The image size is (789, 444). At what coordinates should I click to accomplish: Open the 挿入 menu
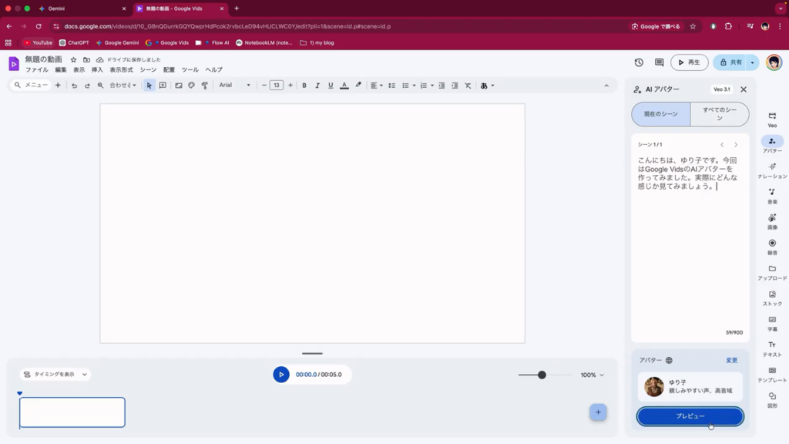[97, 70]
